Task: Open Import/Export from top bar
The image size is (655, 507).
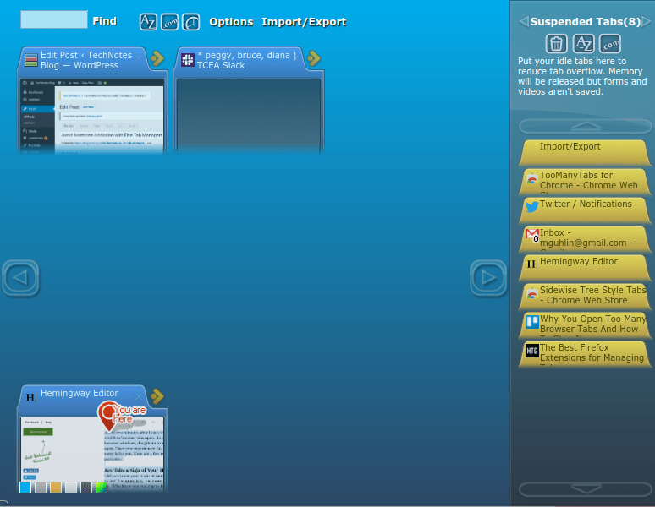Action: [x=304, y=22]
